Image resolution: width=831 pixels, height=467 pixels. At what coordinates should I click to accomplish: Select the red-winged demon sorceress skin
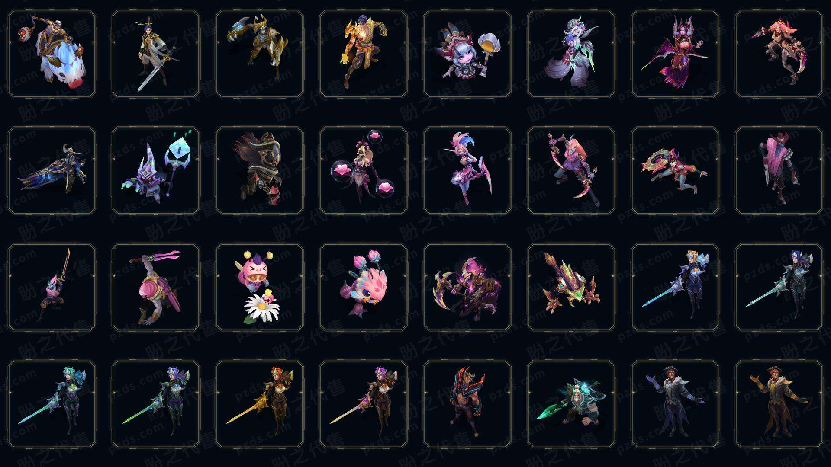[x=675, y=54]
